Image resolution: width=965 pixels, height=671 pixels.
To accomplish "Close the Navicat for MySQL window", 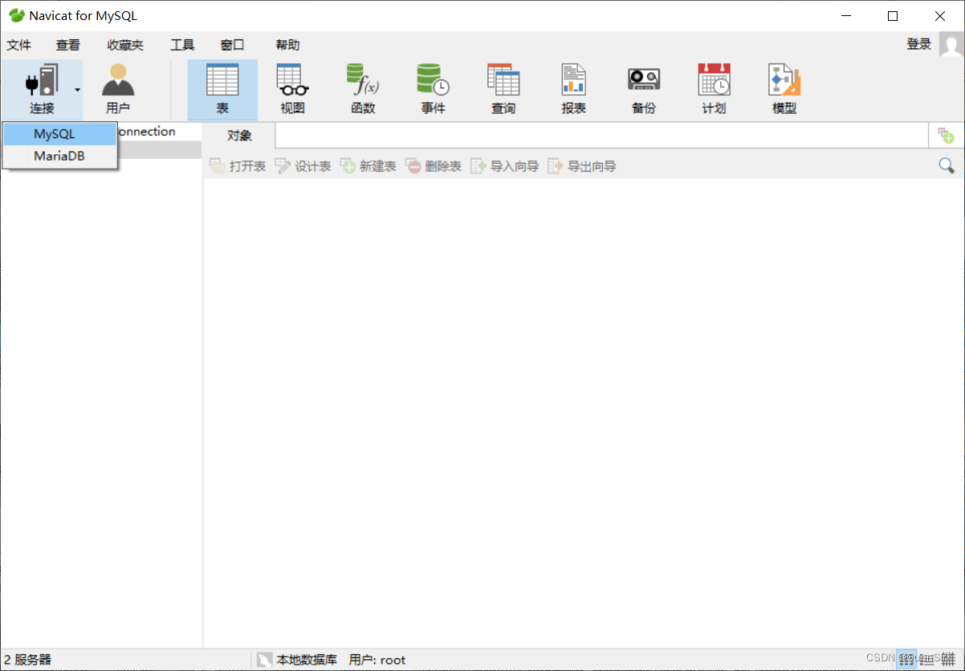I will (940, 16).
